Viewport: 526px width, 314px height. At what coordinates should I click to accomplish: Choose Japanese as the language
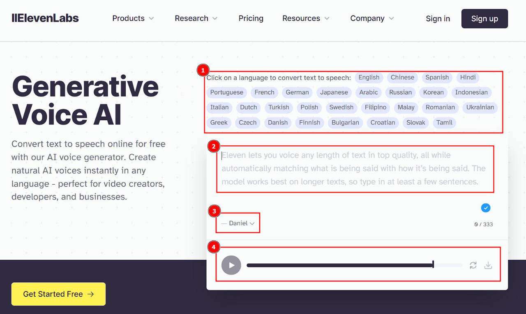pos(334,92)
